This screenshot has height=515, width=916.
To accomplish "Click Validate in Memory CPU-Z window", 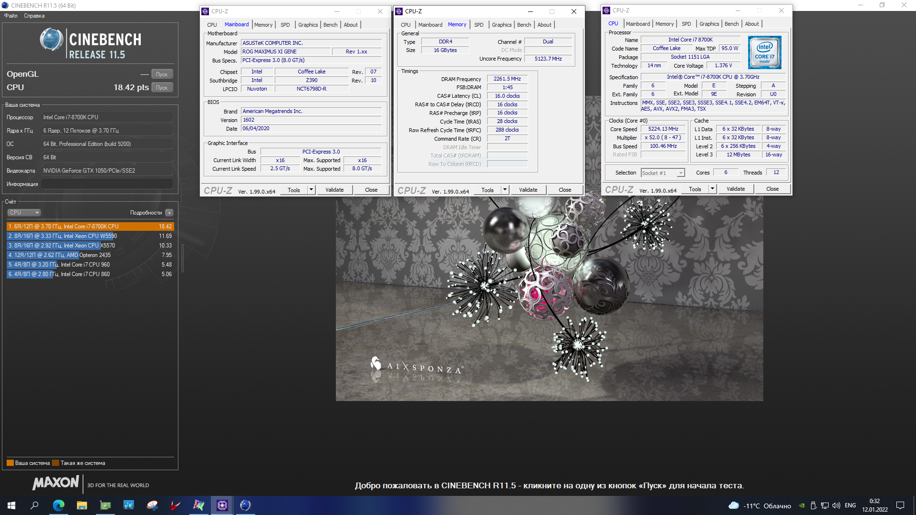I will pos(528,190).
